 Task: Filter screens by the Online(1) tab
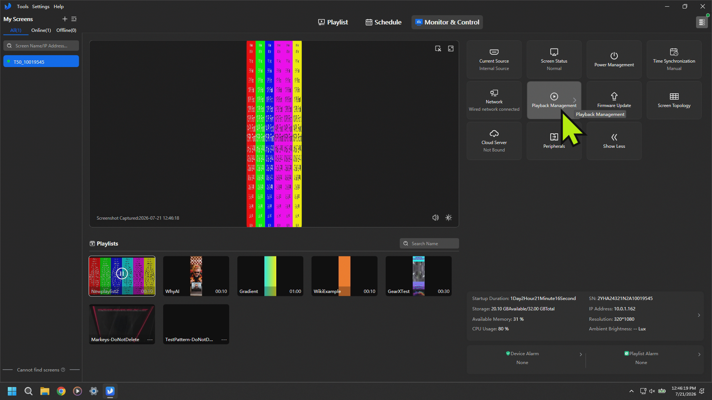tap(41, 30)
